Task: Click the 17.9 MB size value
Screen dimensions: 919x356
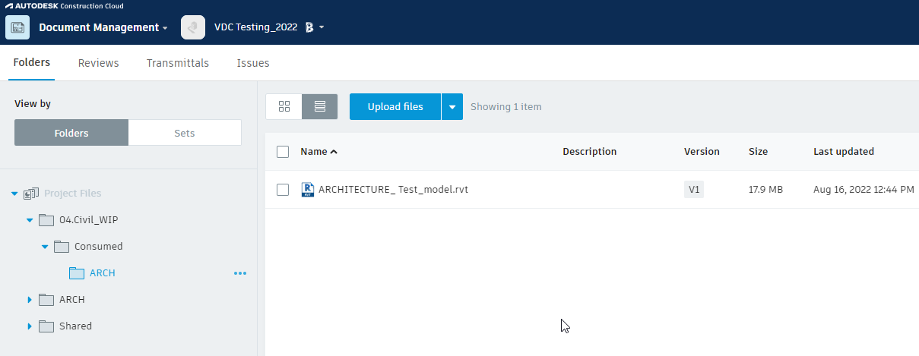Action: [x=765, y=190]
